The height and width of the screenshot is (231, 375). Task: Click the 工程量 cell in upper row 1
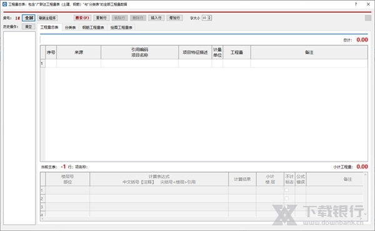pos(237,63)
